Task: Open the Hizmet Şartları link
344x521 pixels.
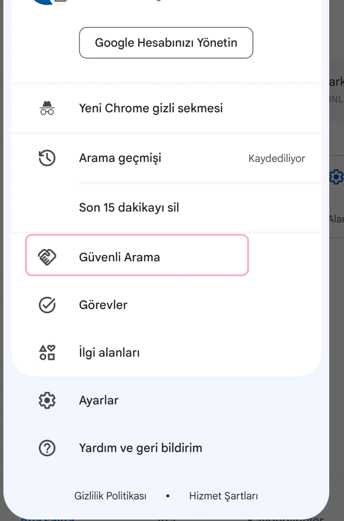Action: [x=224, y=496]
